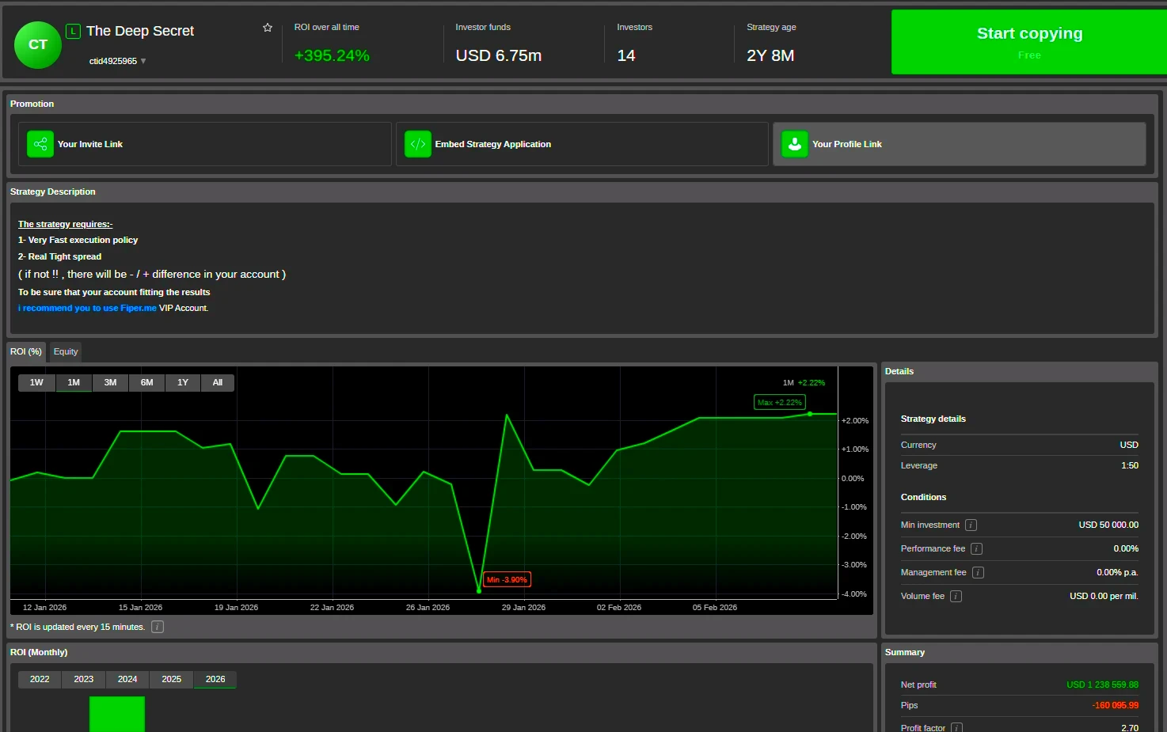Screen dimensions: 1167x732
Task: Click the Profit factor info icon
Action: click(956, 726)
